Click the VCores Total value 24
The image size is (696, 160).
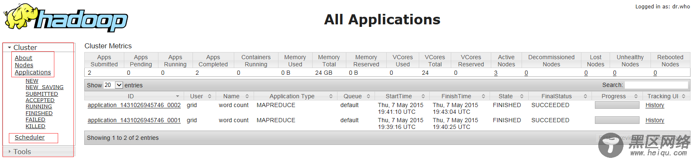(425, 73)
